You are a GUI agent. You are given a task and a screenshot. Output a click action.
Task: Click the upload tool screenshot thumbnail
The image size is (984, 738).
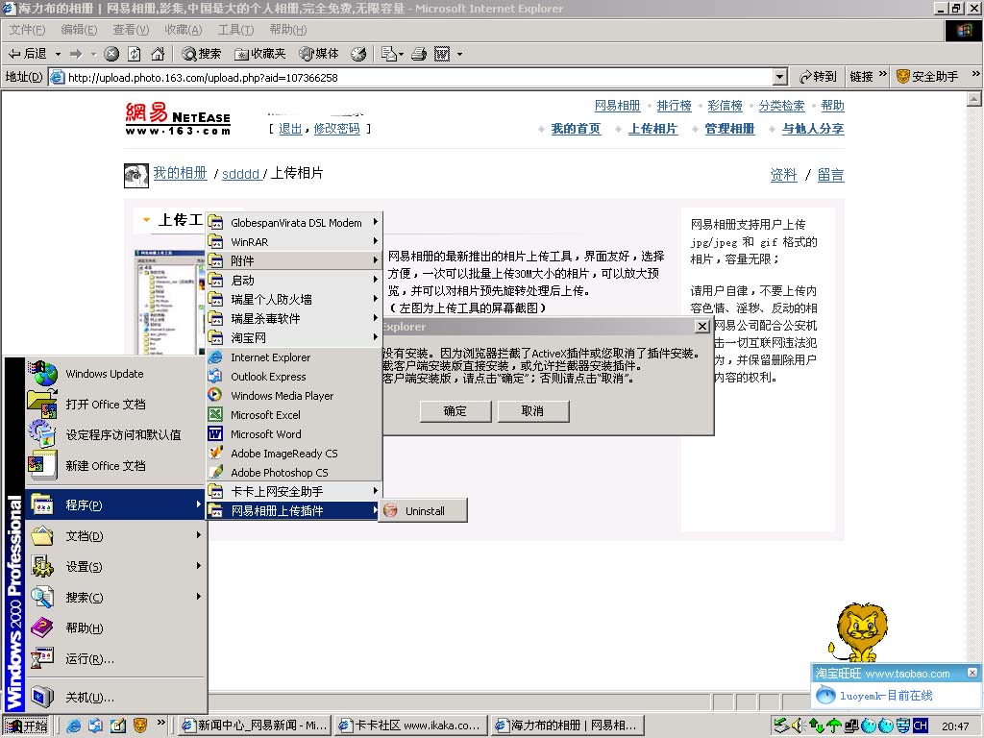point(169,303)
